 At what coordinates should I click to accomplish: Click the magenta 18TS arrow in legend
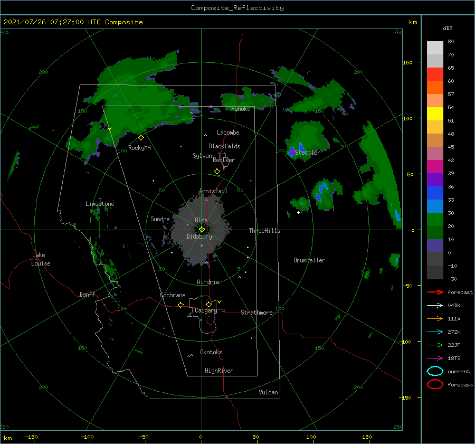(x=435, y=358)
